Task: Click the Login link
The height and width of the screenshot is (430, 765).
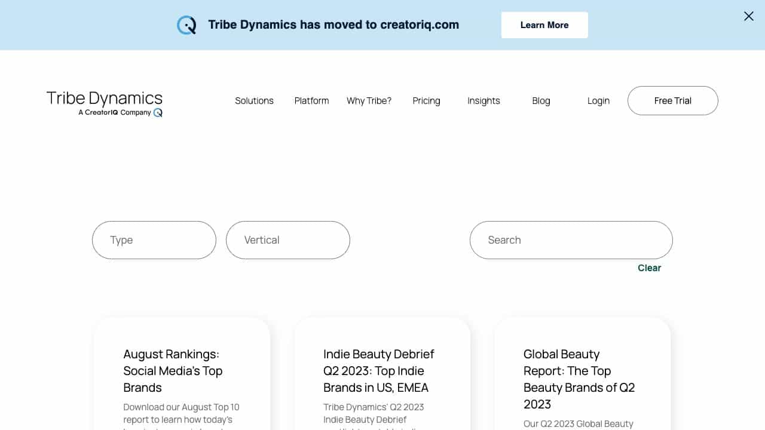Action: (x=598, y=101)
